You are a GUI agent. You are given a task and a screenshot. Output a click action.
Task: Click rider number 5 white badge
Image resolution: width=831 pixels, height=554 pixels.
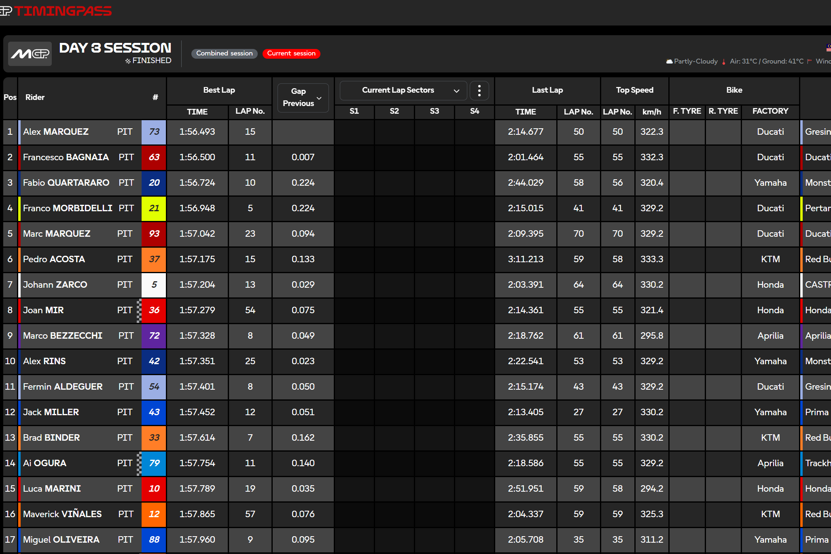pyautogui.click(x=154, y=285)
